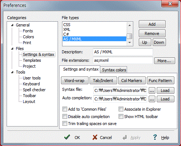The height and width of the screenshot is (146, 181).
Task: Open the Word-wrap settings button
Action: (75, 81)
